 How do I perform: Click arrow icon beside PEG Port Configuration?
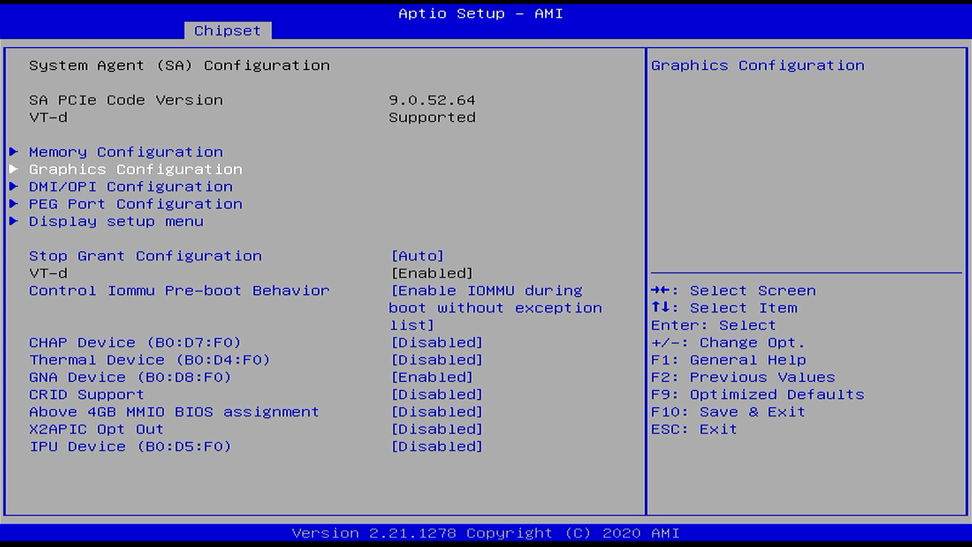coord(14,204)
